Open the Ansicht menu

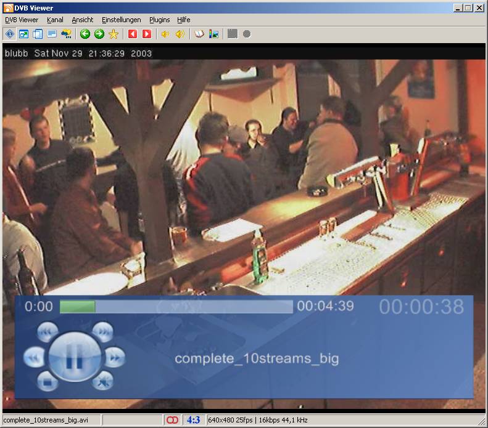pos(83,20)
